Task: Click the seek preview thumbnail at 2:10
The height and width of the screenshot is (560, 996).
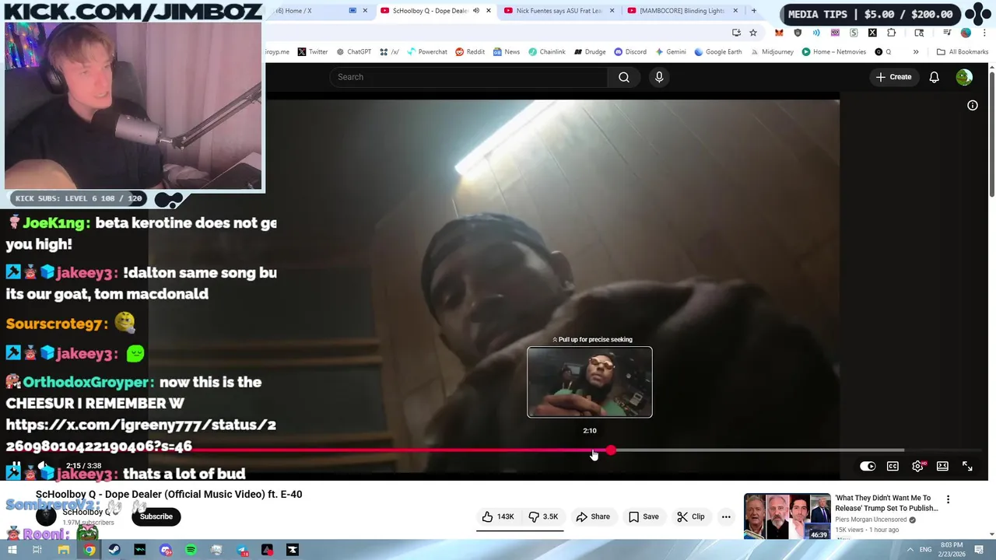Action: [x=590, y=382]
